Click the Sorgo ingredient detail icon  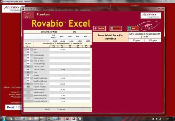[x=28, y=52]
